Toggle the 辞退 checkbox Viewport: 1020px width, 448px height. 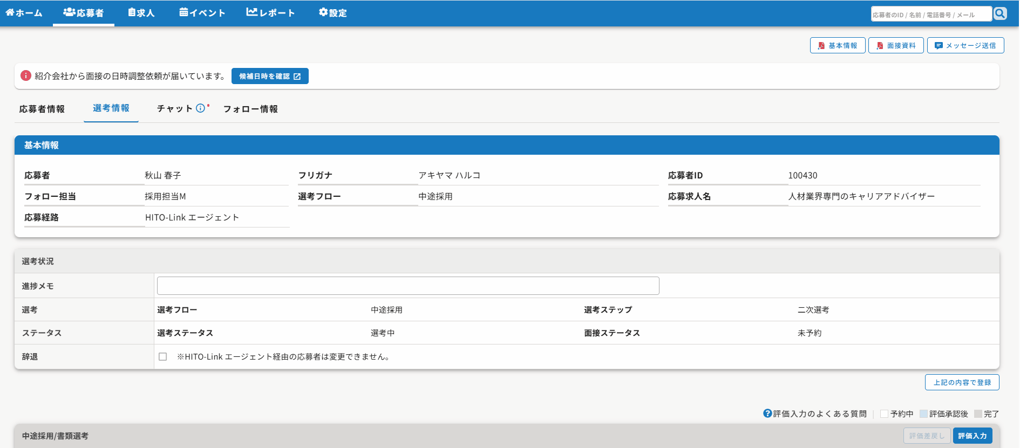162,357
